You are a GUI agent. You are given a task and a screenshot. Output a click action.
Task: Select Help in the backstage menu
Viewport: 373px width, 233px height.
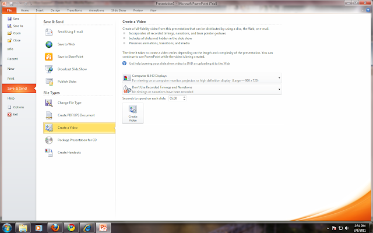pyautogui.click(x=11, y=98)
